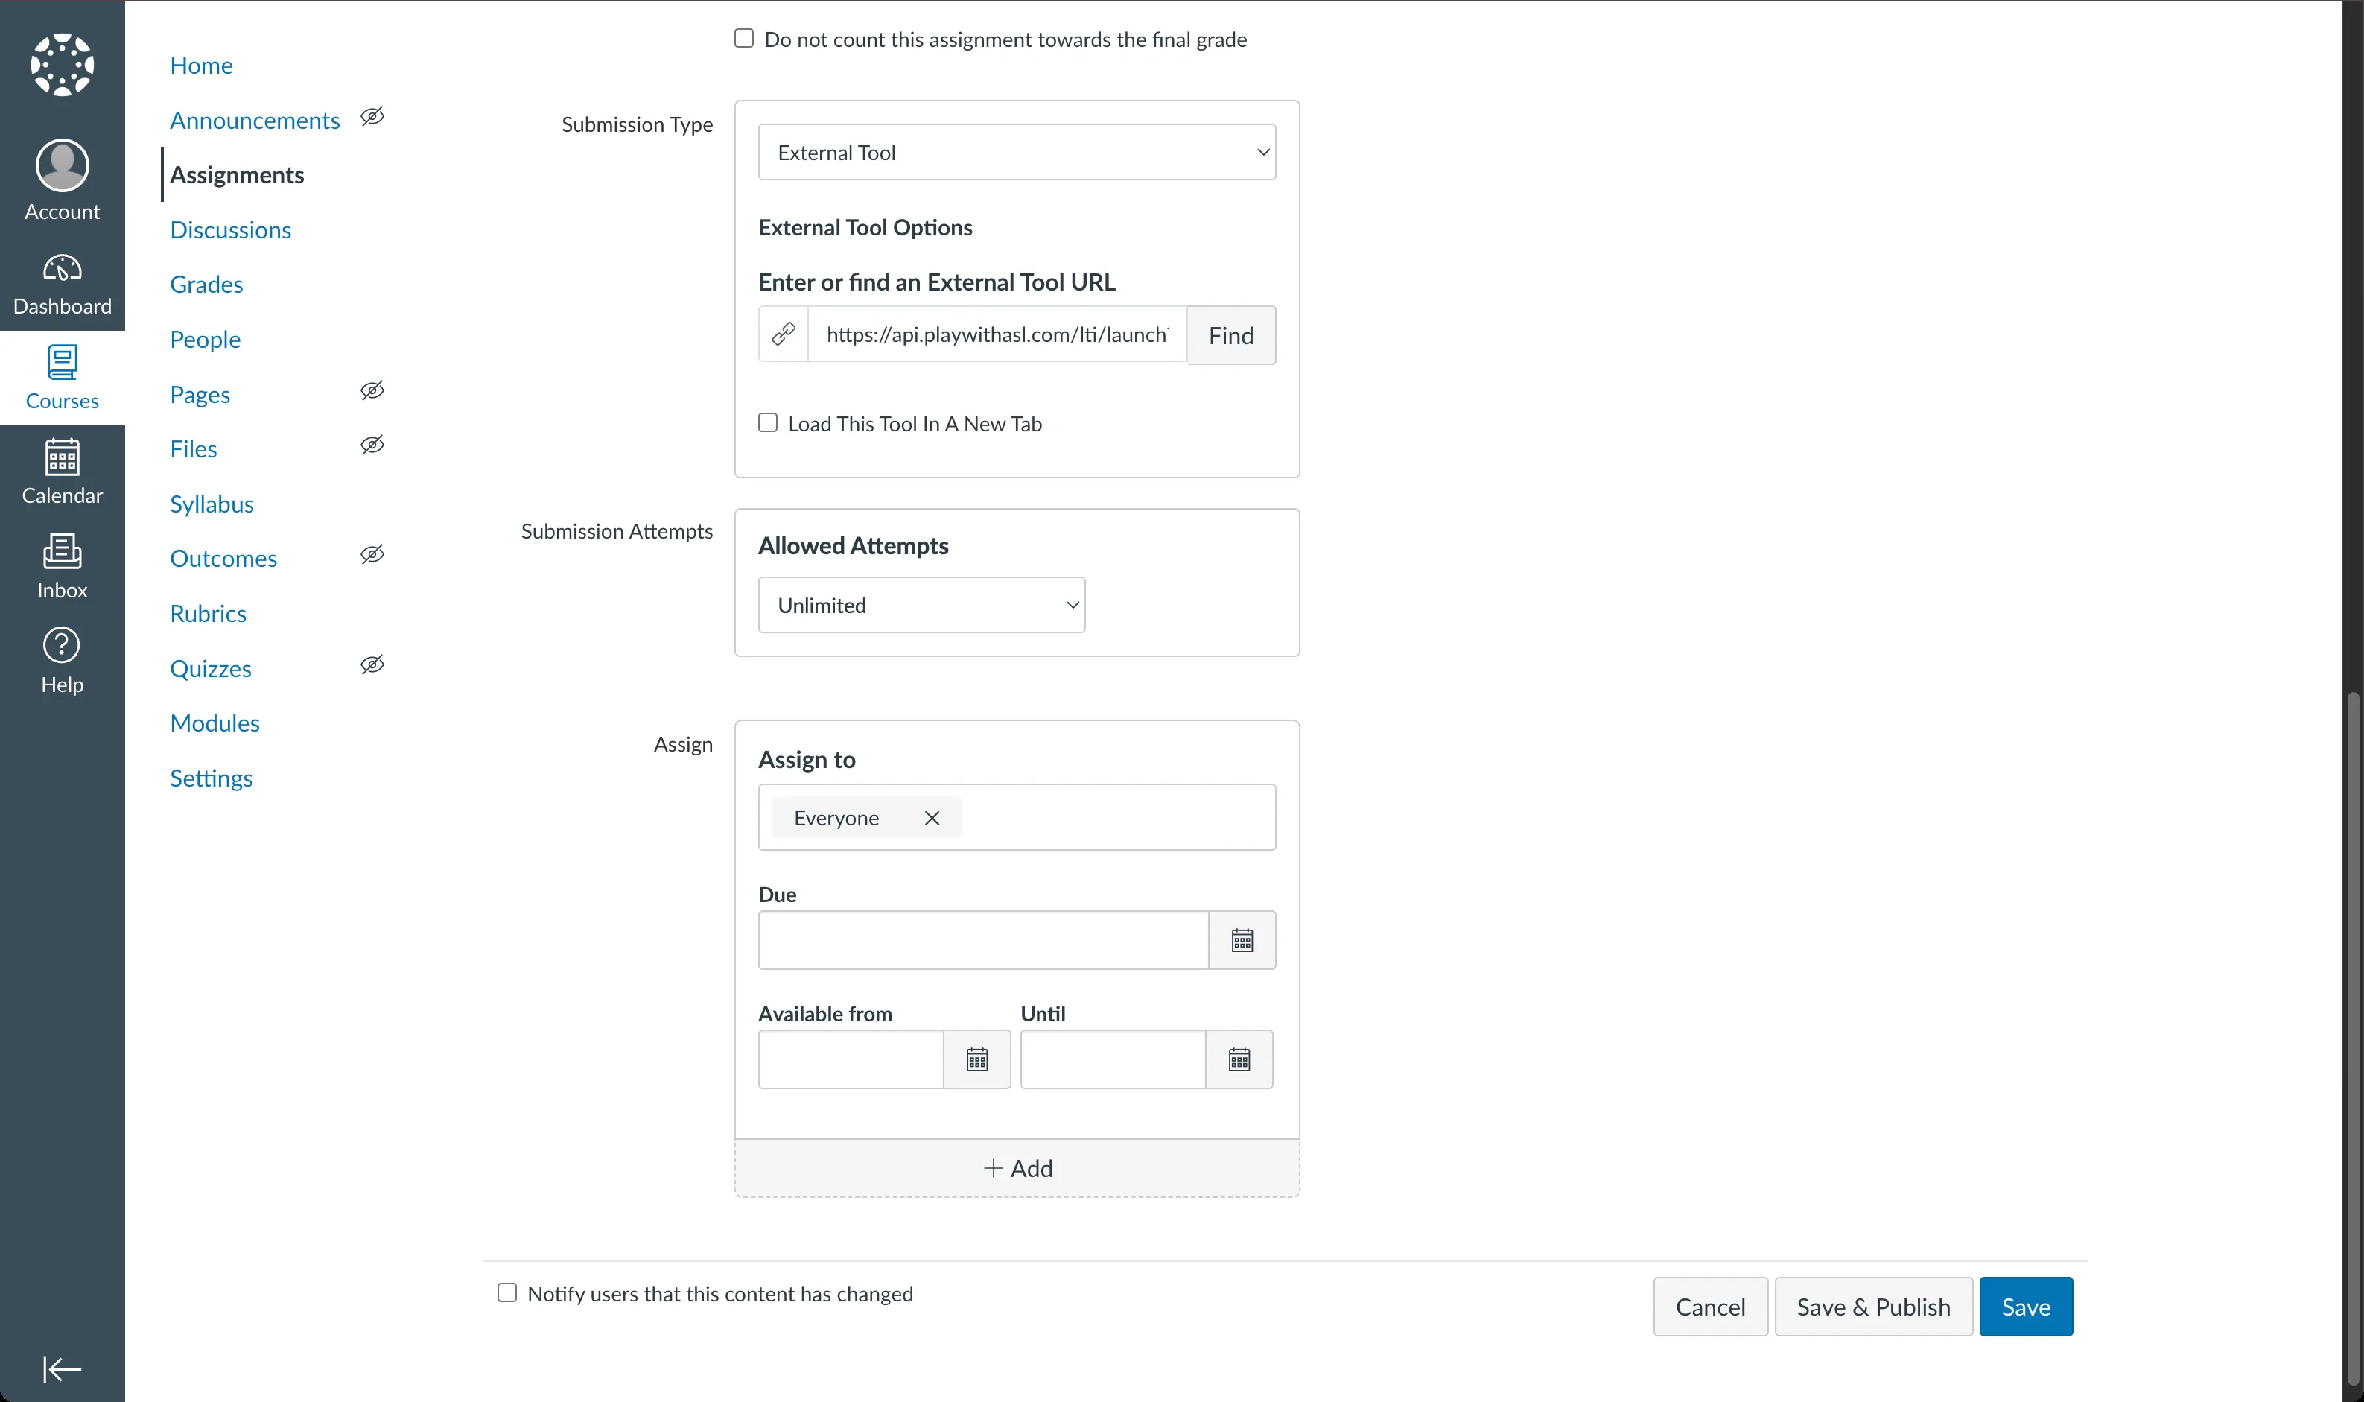
Task: Open the Allowed Attempts dropdown
Action: 921,605
